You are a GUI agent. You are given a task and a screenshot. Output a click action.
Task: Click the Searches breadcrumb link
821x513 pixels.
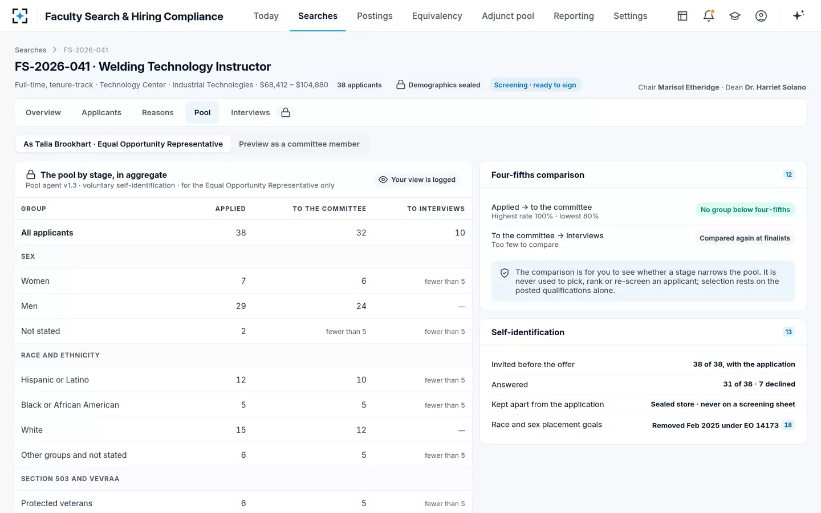tap(31, 50)
